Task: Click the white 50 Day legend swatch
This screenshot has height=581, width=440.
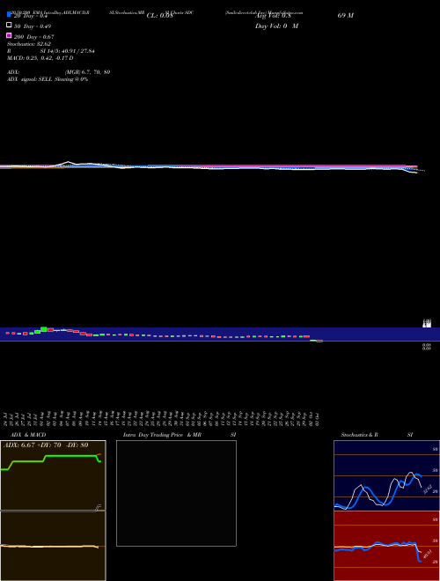Action: click(x=9, y=25)
